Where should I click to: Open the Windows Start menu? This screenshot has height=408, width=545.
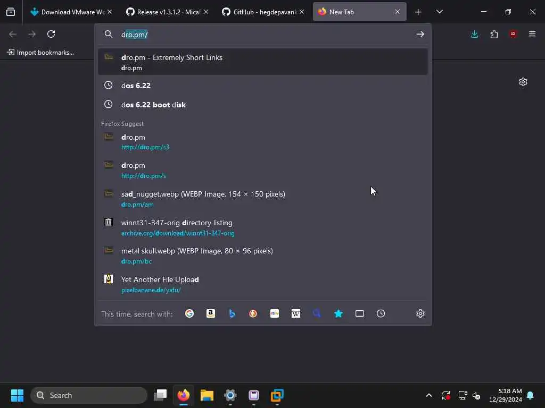coord(17,395)
